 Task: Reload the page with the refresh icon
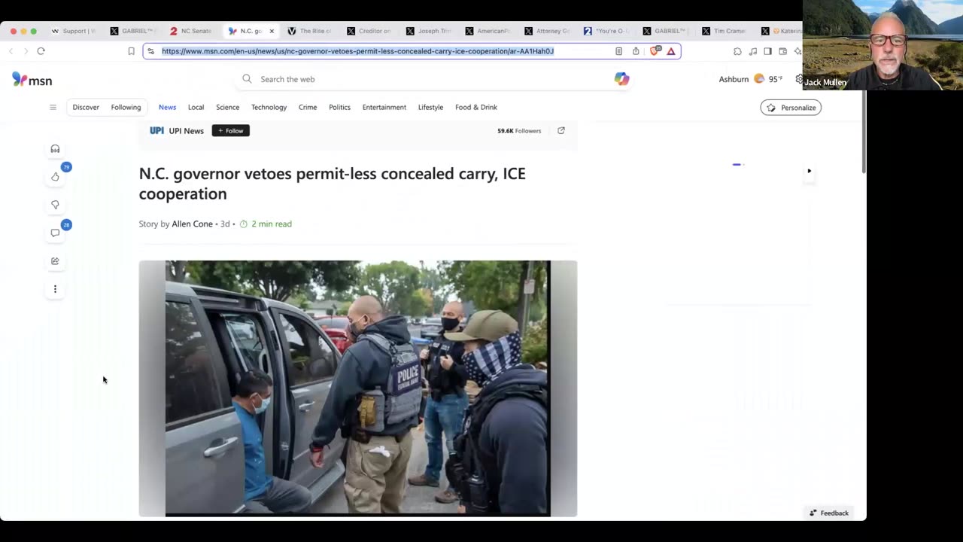[x=41, y=51]
